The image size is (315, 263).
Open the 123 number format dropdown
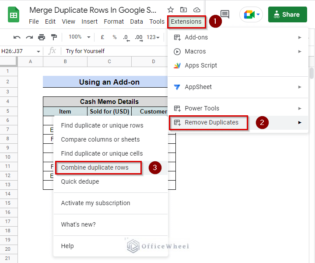click(153, 37)
